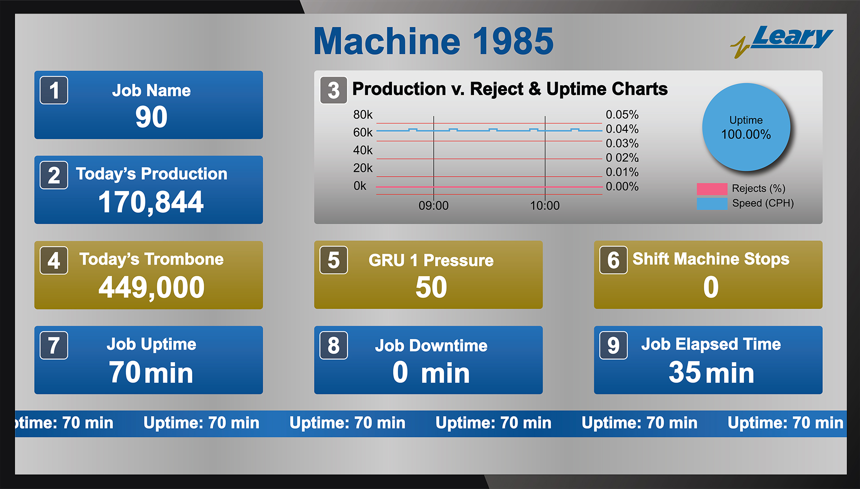Click the numbered badge on Job Name tile
The width and height of the screenshot is (860, 489).
pos(53,90)
